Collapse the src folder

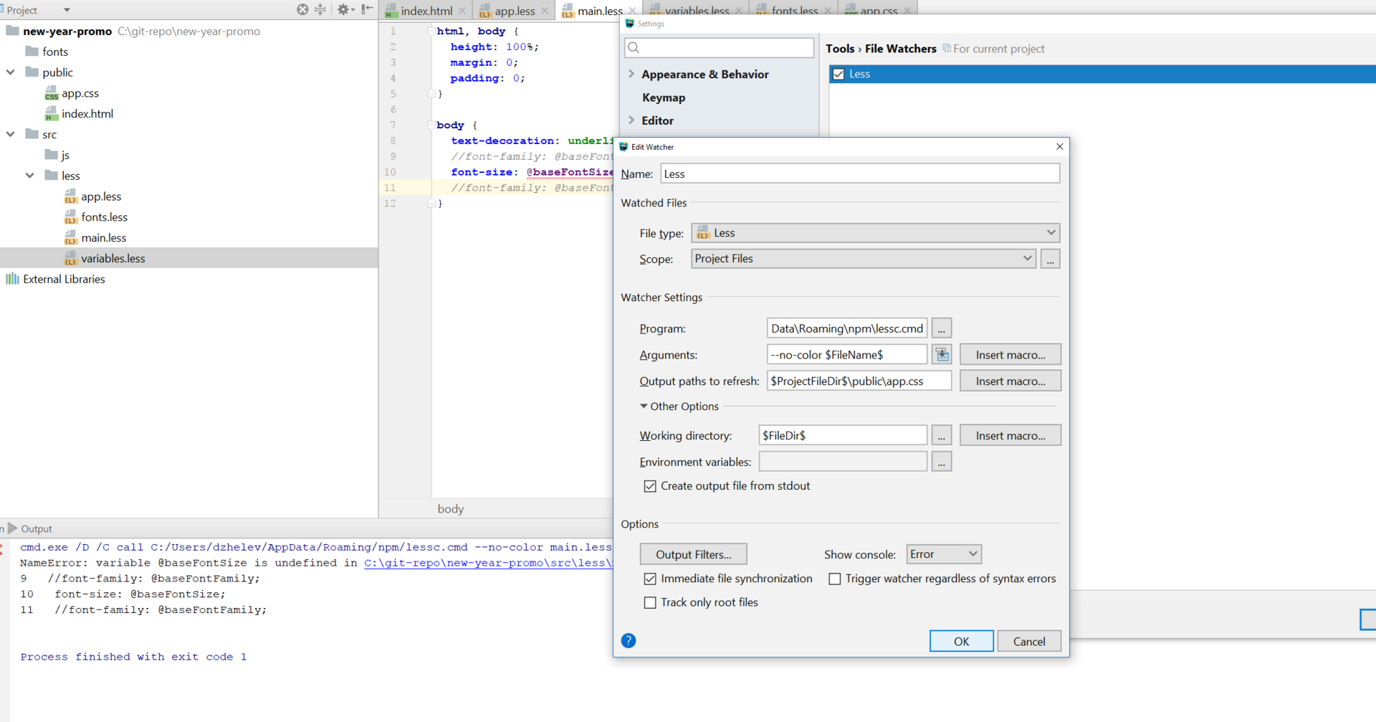point(11,134)
